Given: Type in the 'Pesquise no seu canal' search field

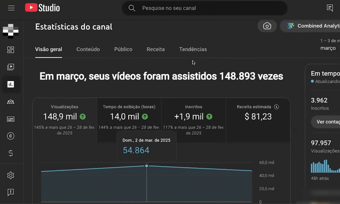Looking at the screenshot, I should pyautogui.click(x=205, y=8).
